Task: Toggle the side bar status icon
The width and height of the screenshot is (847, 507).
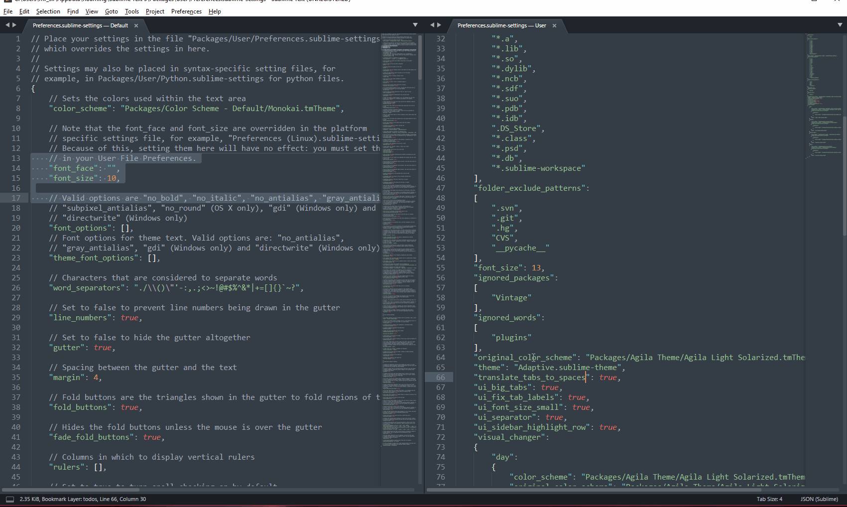Action: 9,500
